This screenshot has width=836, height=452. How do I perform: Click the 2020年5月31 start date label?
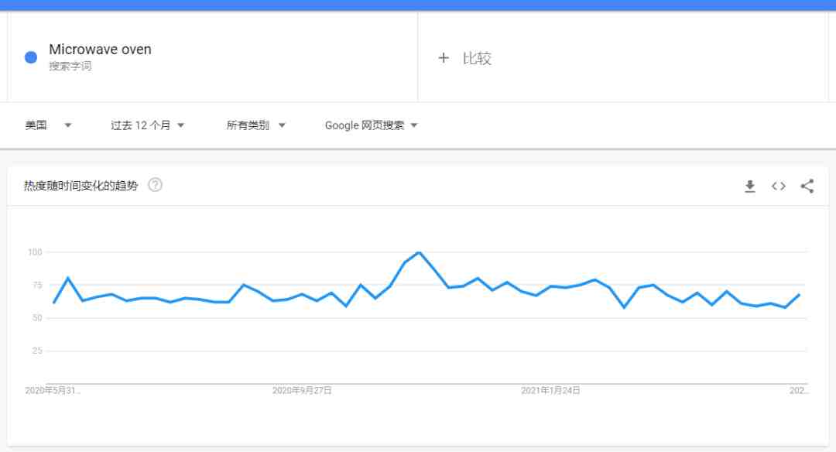(x=53, y=391)
